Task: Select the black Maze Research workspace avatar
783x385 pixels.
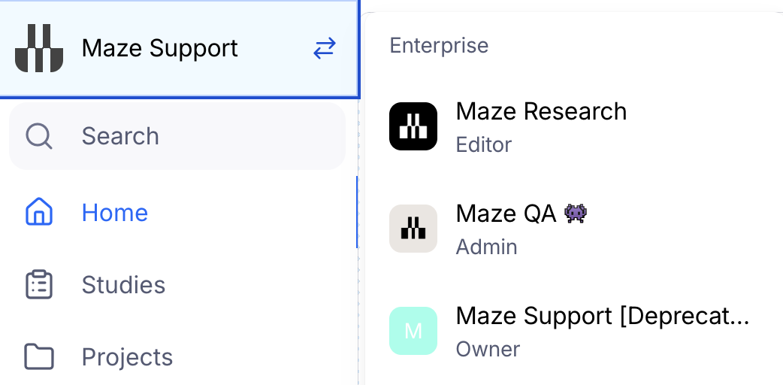Action: coord(413,126)
